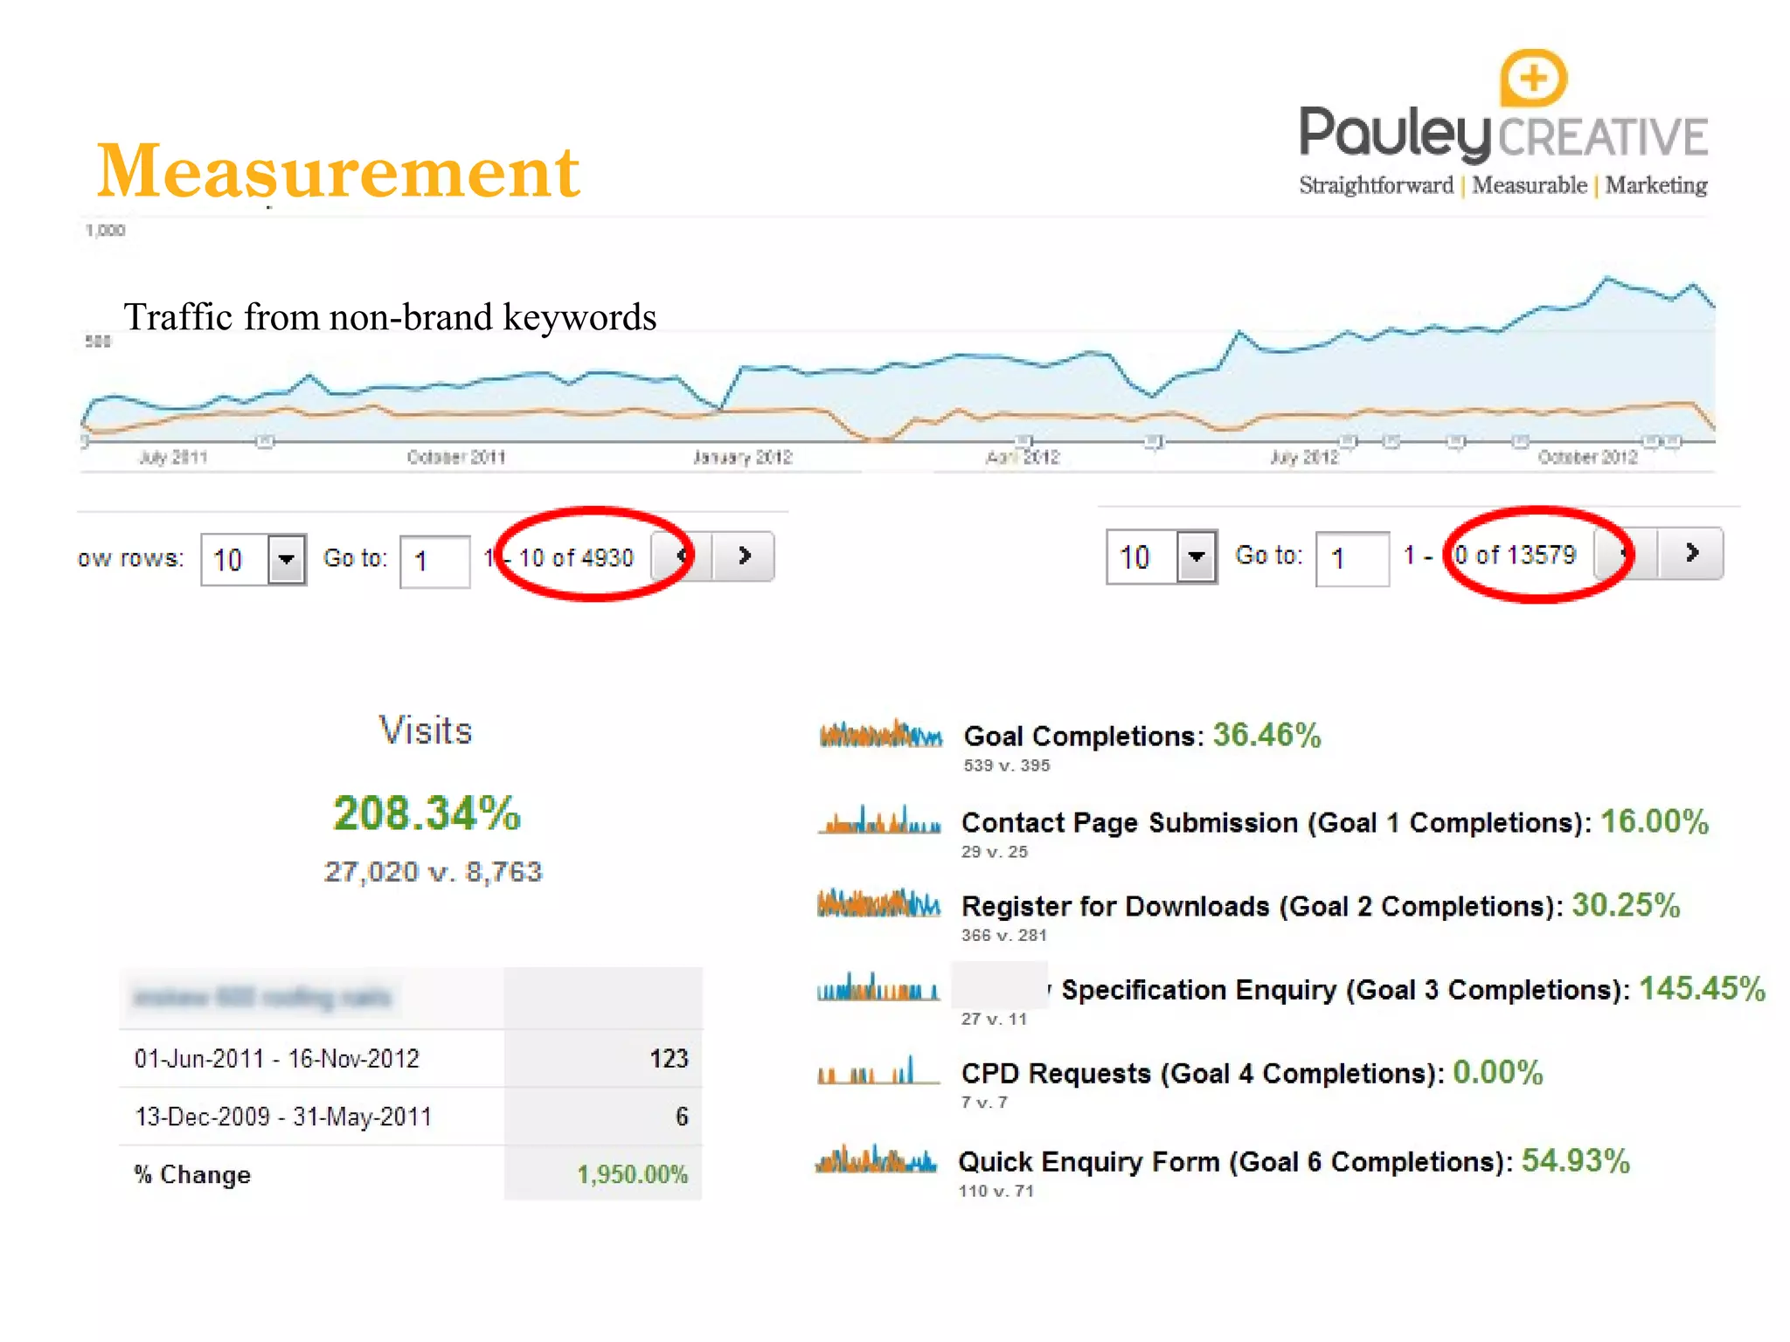The image size is (1790, 1342).
Task: Click the blurred keyword table header
Action: (262, 997)
